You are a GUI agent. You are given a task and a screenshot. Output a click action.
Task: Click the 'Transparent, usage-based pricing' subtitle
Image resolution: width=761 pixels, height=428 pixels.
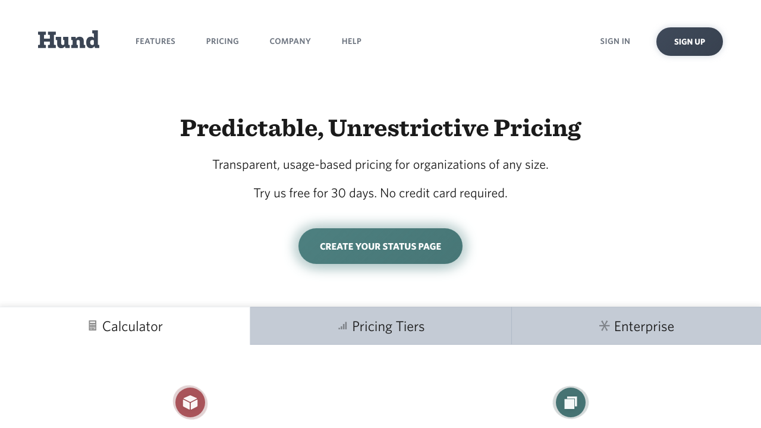(x=380, y=165)
